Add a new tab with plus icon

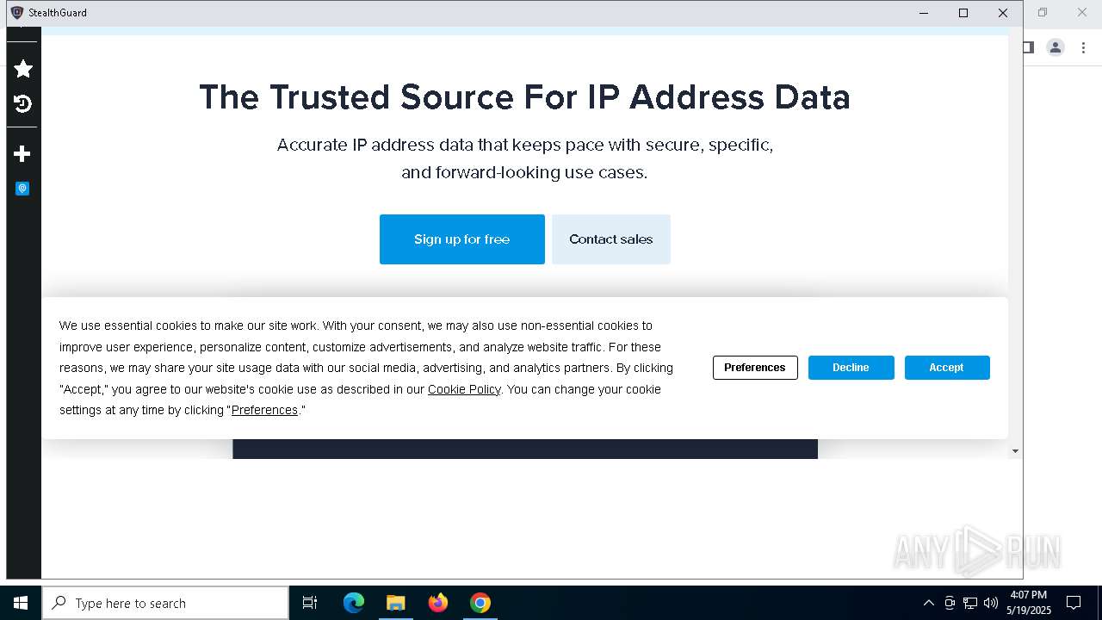23,154
